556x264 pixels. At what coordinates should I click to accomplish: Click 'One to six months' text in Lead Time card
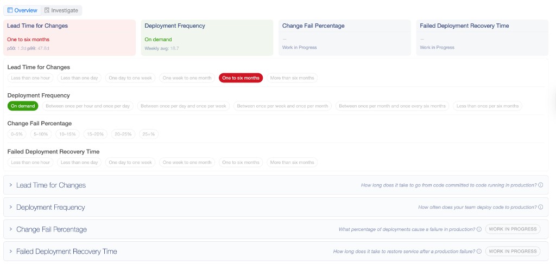28,39
